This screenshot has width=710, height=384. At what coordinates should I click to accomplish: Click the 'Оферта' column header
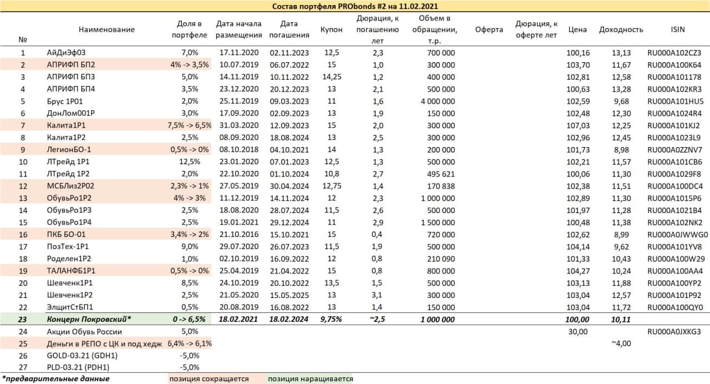(x=489, y=29)
